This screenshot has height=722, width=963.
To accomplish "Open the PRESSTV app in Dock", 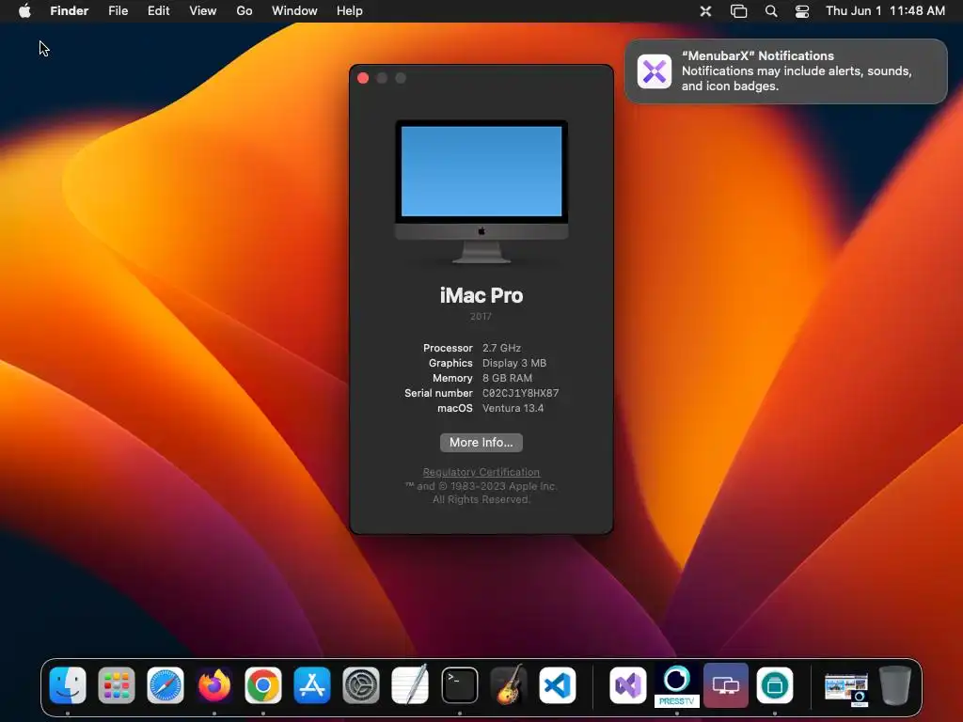I will click(x=677, y=684).
